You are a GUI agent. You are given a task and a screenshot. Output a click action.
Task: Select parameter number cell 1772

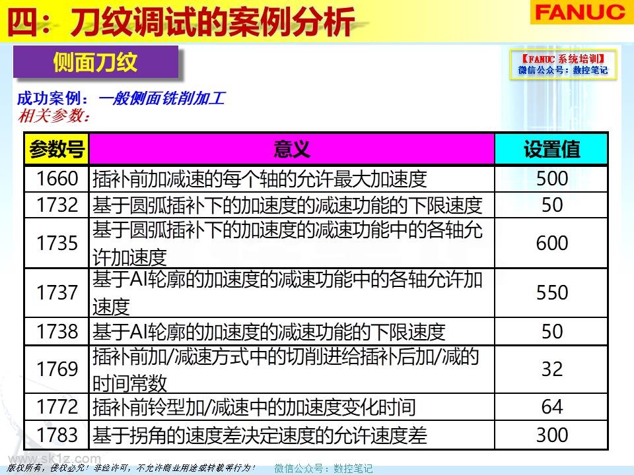pyautogui.click(x=57, y=407)
